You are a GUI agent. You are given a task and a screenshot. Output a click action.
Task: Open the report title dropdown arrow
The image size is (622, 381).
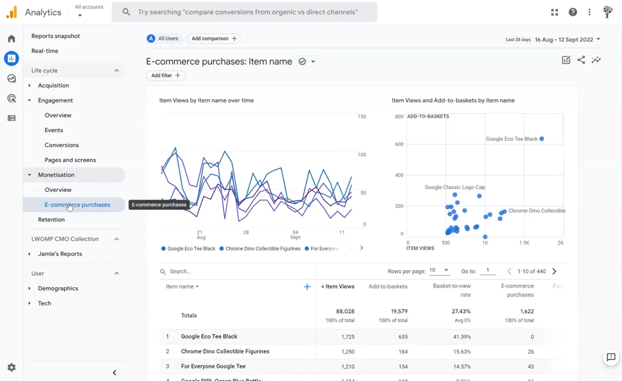313,61
